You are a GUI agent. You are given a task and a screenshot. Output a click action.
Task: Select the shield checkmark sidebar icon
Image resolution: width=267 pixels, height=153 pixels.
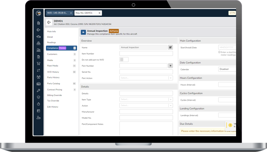38,97
